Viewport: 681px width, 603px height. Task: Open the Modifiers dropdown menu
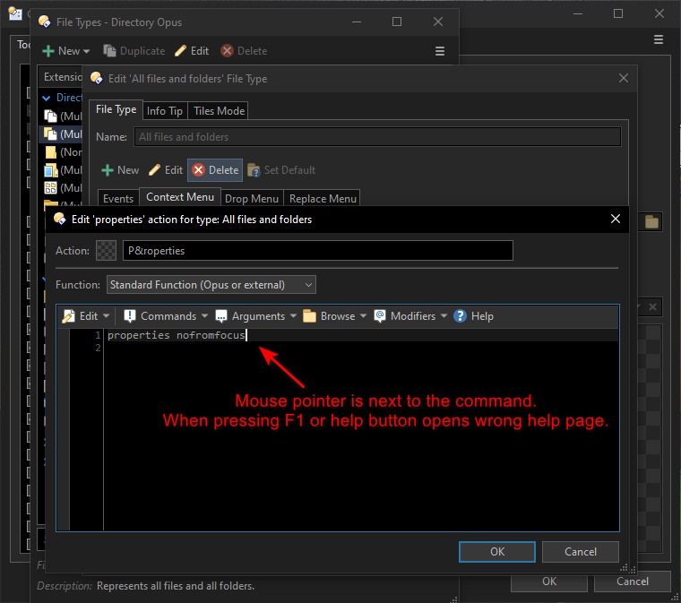click(410, 316)
